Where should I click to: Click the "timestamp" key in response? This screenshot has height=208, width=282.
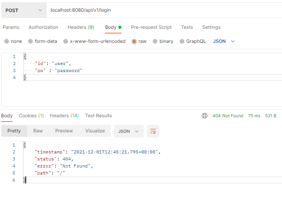pos(50,152)
